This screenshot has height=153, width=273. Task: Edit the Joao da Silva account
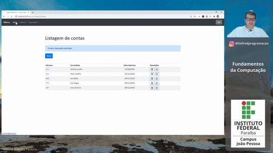pyautogui.click(x=157, y=88)
